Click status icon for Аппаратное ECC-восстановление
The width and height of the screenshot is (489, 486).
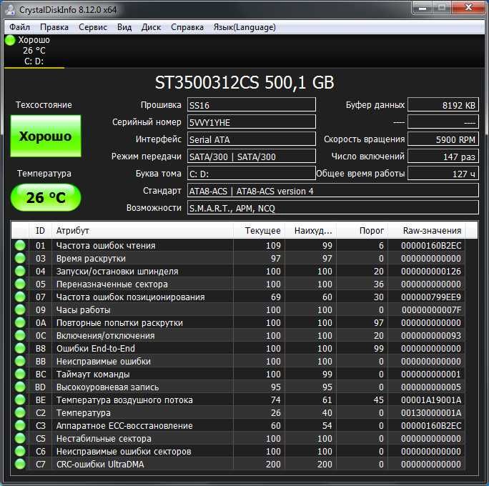click(20, 425)
